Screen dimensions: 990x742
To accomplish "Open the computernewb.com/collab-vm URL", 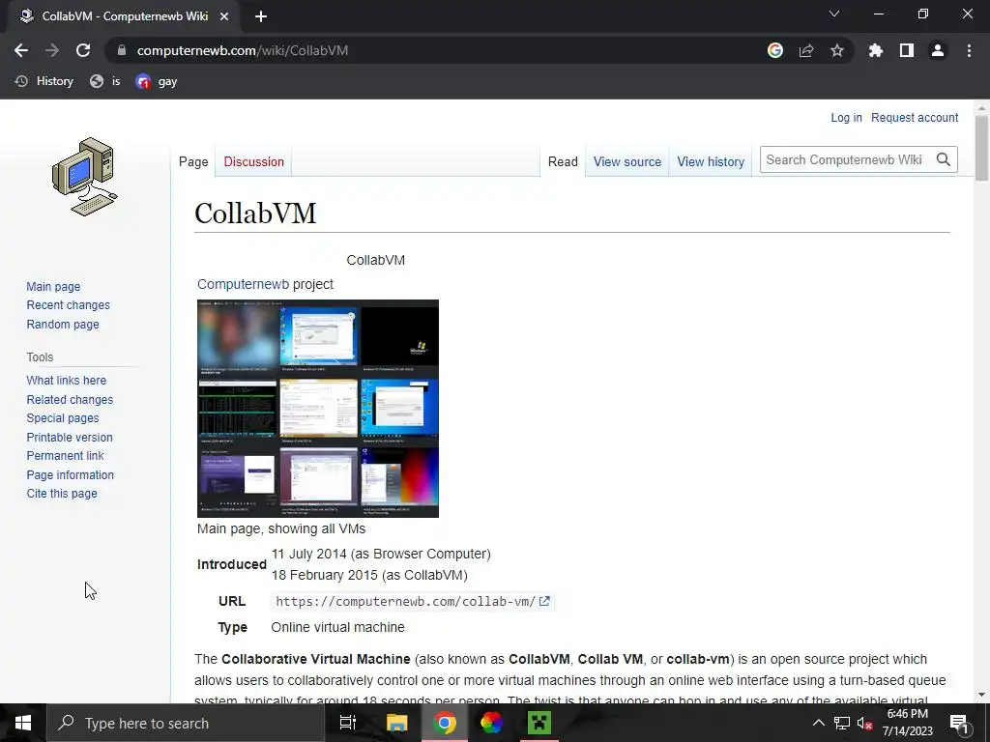I will pos(413,601).
